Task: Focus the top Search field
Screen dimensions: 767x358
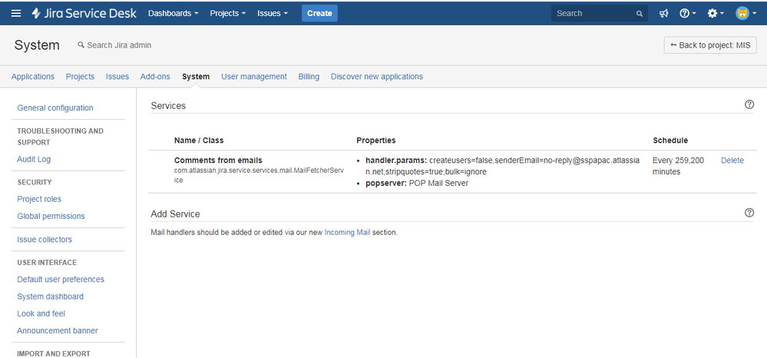Action: pos(599,13)
